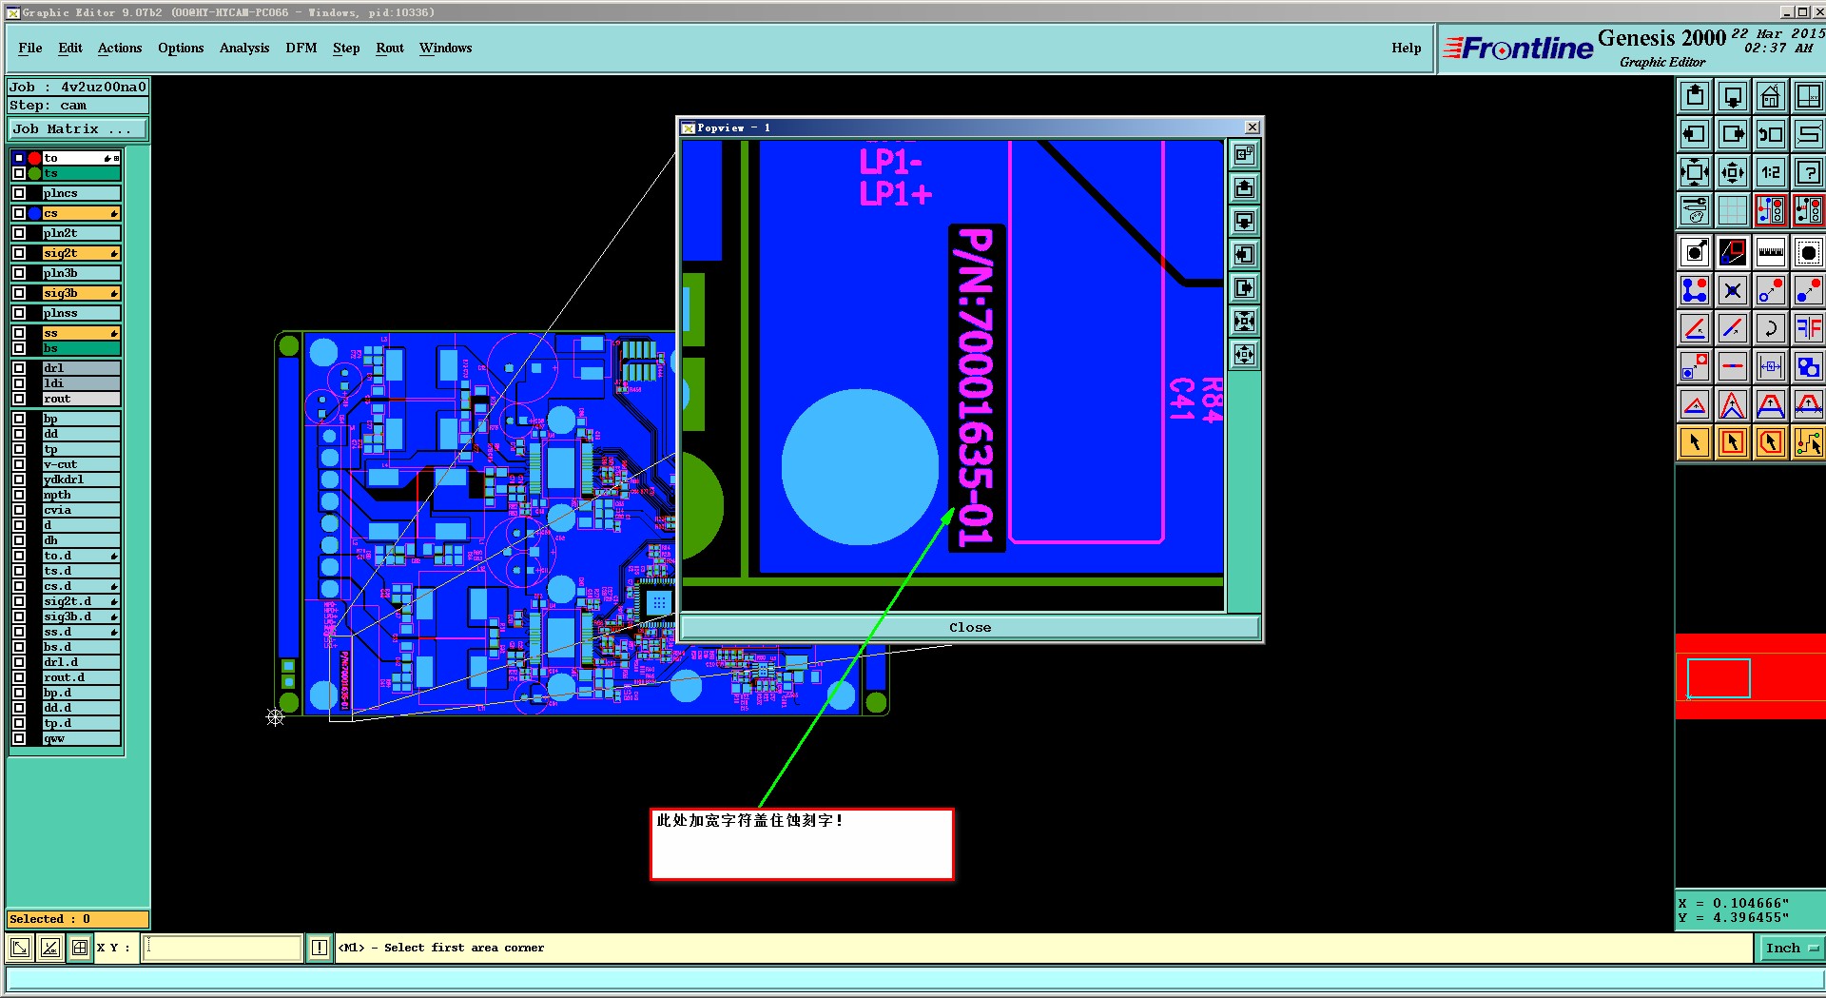This screenshot has height=998, width=1826.
Task: Select the polygon area select tool
Action: tap(1770, 442)
